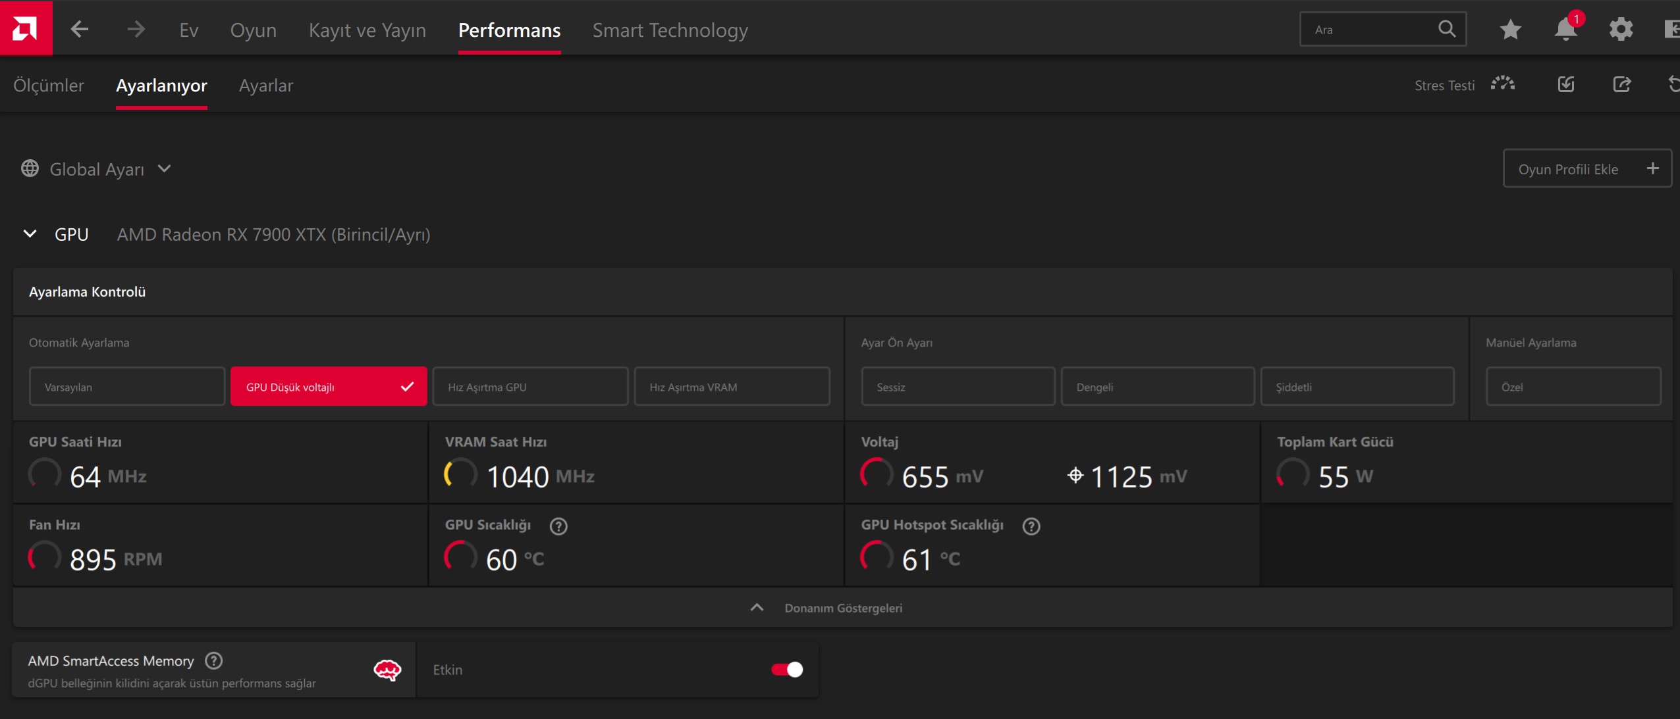Click the GPU Saati Hızı gauge dial
This screenshot has width=1680, height=719.
tap(45, 474)
